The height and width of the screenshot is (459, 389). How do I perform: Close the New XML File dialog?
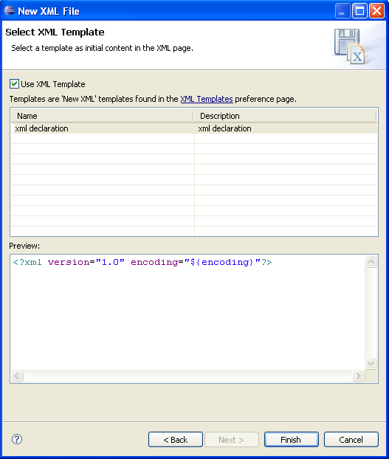point(376,11)
